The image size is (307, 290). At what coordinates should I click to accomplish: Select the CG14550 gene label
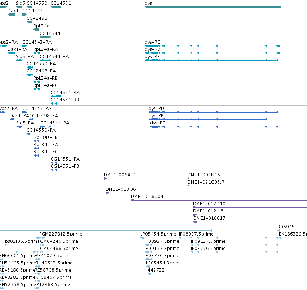coord(37,3)
